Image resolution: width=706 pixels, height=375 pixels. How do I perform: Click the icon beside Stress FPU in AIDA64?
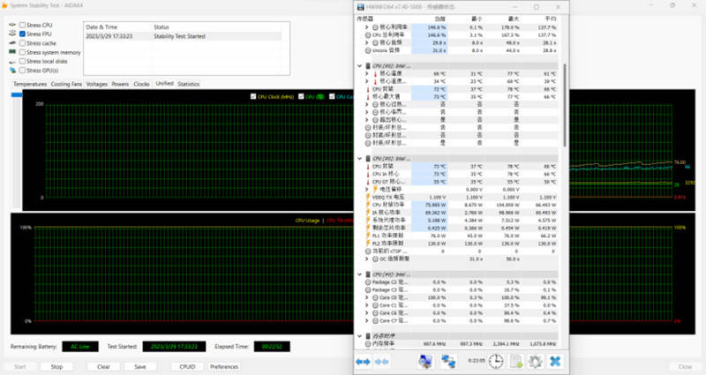pyautogui.click(x=12, y=34)
